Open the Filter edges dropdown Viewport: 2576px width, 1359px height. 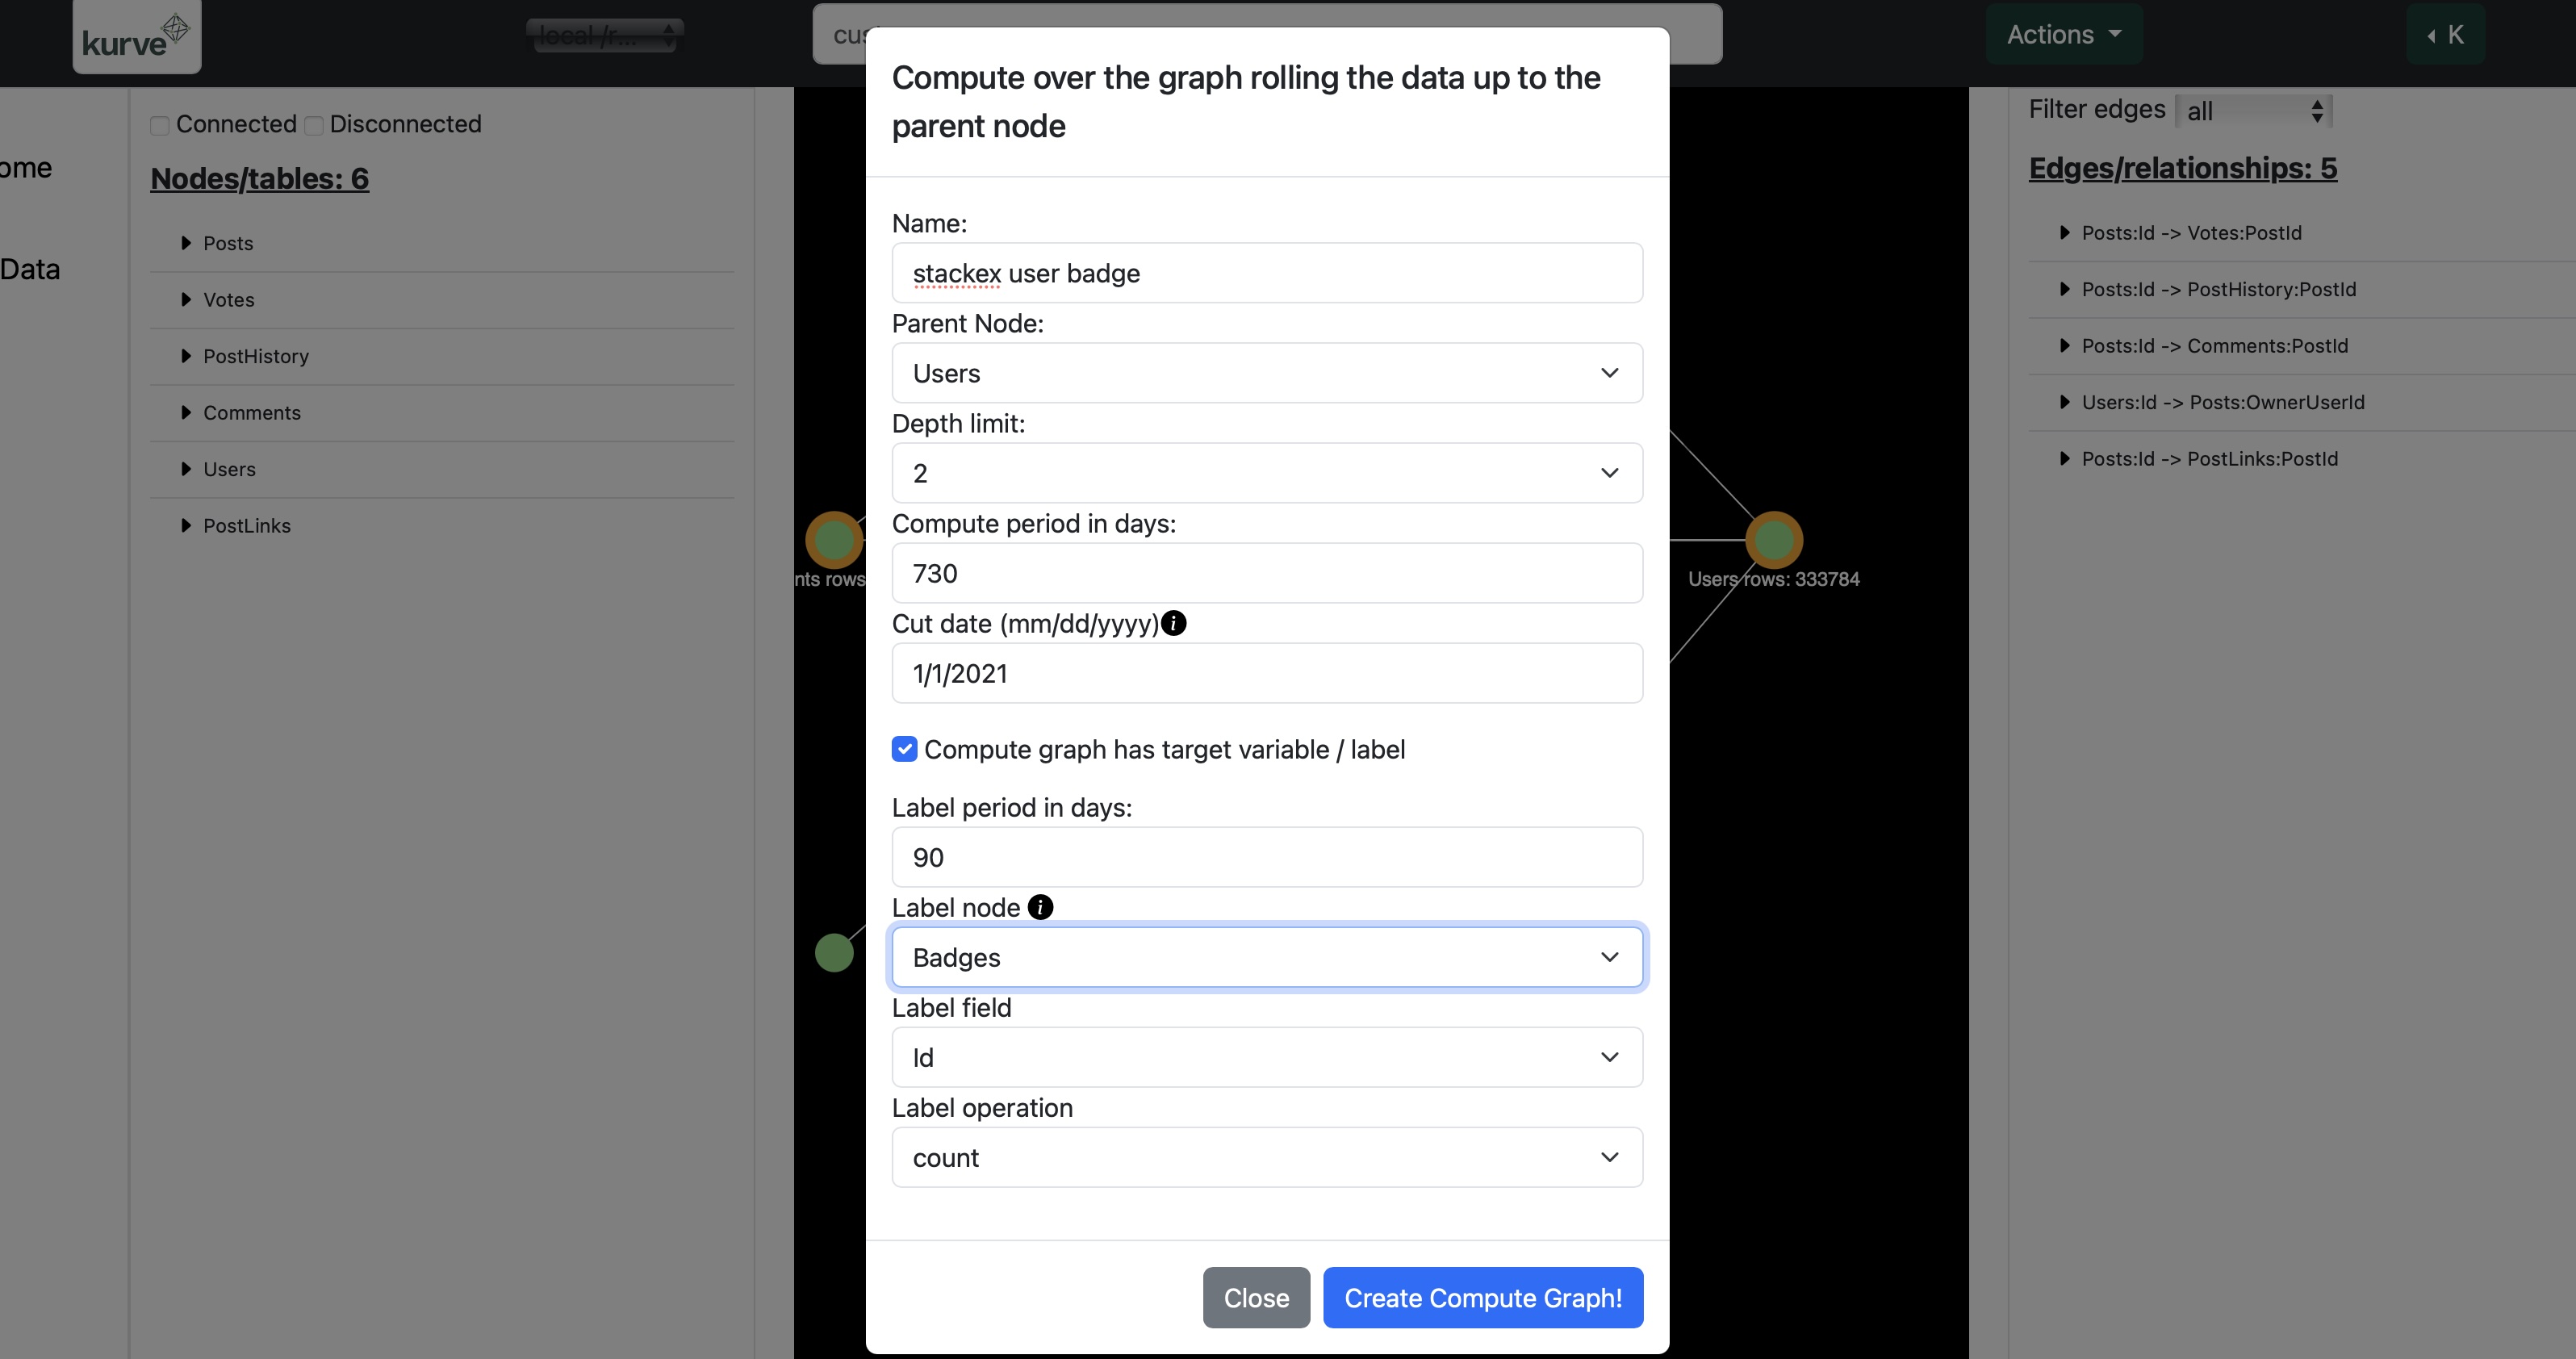2254,111
